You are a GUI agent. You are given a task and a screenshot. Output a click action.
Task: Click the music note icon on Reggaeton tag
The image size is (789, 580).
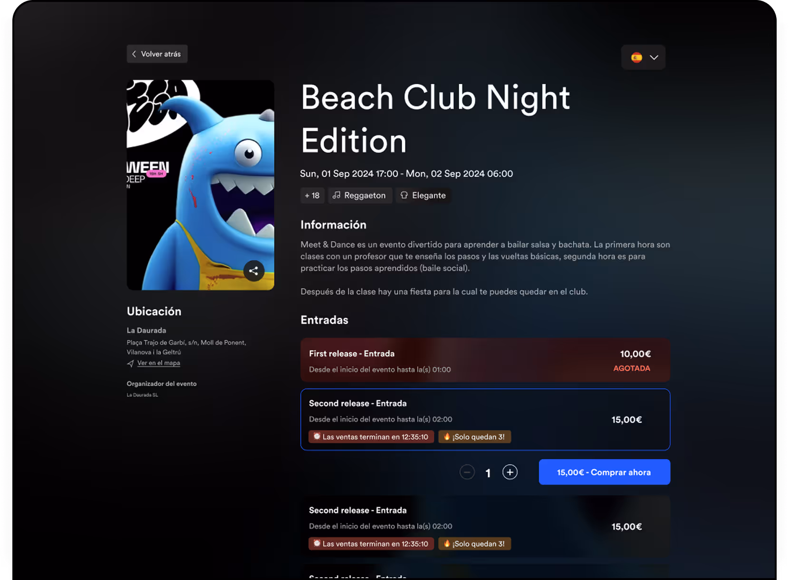[x=337, y=195]
